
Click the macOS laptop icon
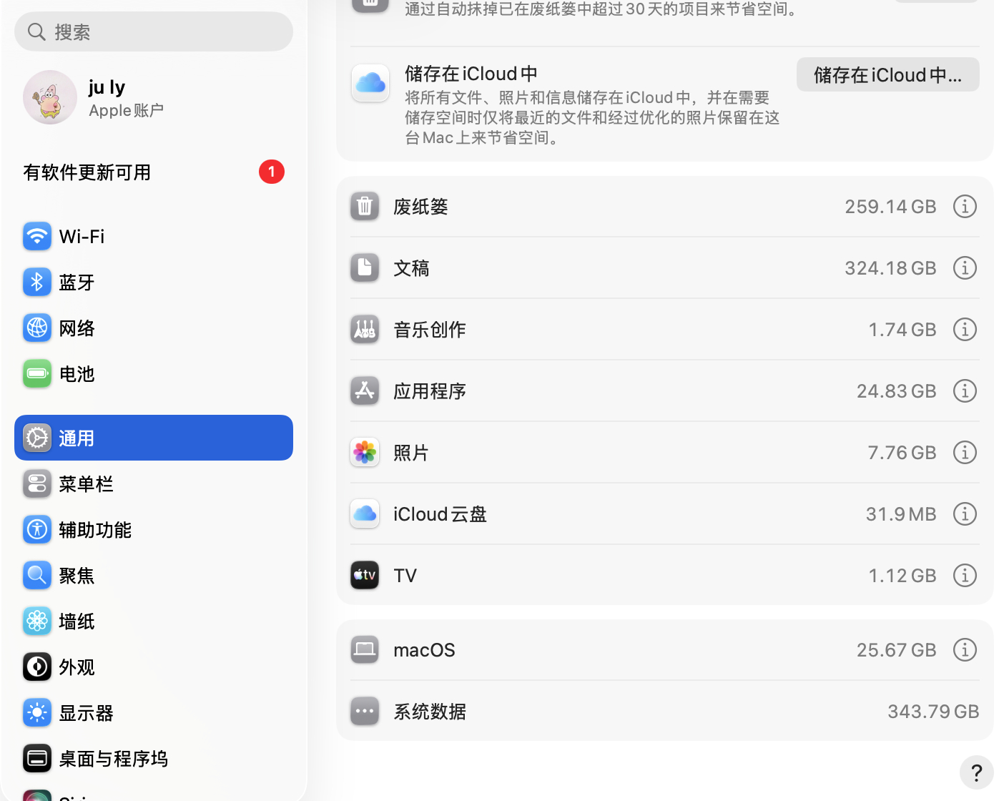[x=365, y=650]
